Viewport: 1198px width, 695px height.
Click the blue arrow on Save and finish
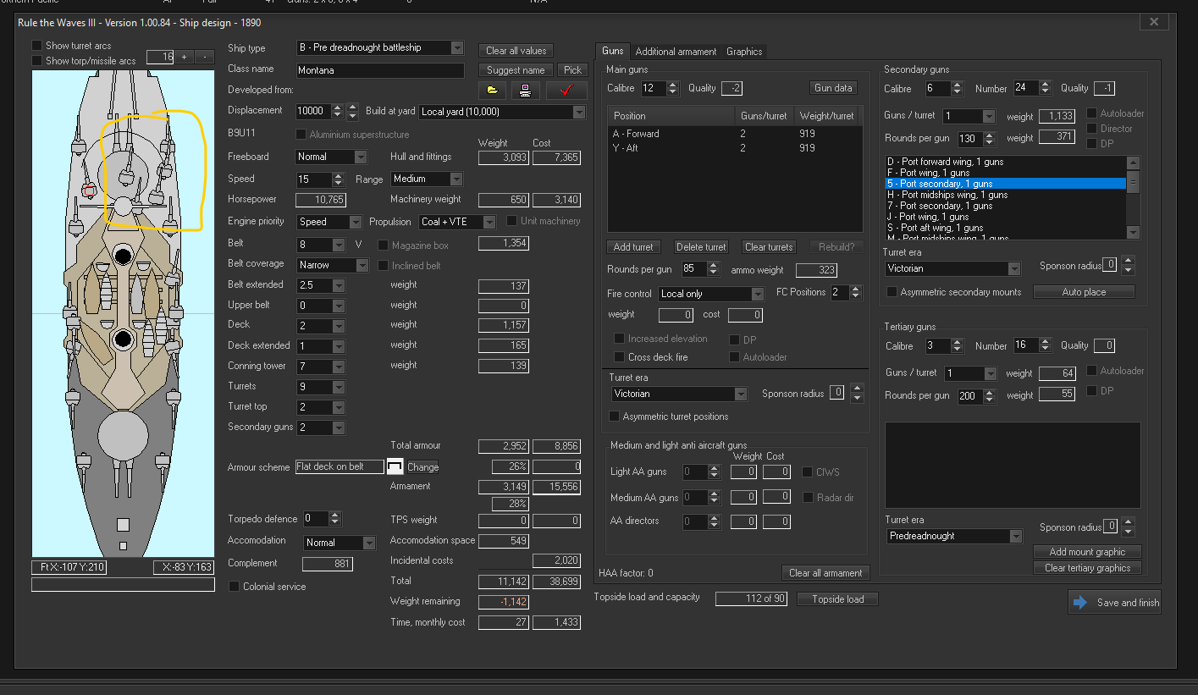pos(1079,602)
